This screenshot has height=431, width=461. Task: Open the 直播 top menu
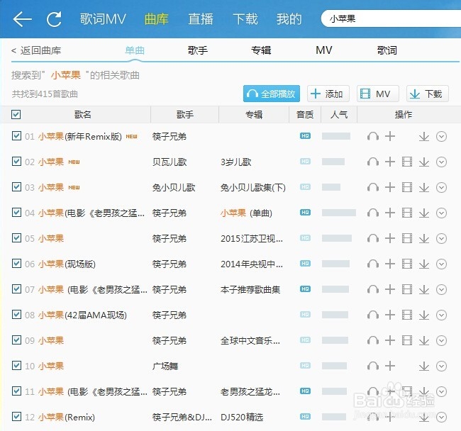(x=201, y=19)
